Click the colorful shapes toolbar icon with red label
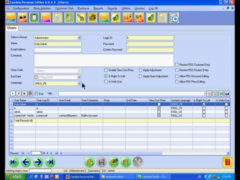The width and height of the screenshot is (240, 180). click(139, 17)
